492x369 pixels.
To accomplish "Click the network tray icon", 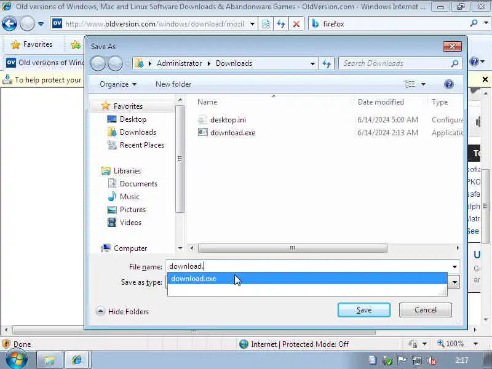I will click(417, 361).
